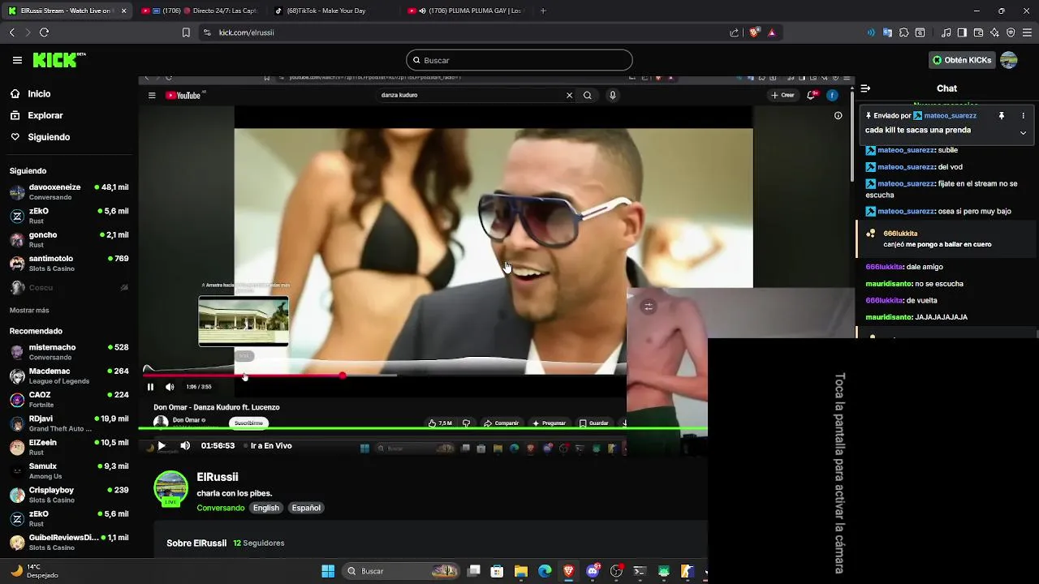Screen dimensions: 1039x584
Task: Open recommended channel GuibelReviewsDi...
Action: (68, 542)
